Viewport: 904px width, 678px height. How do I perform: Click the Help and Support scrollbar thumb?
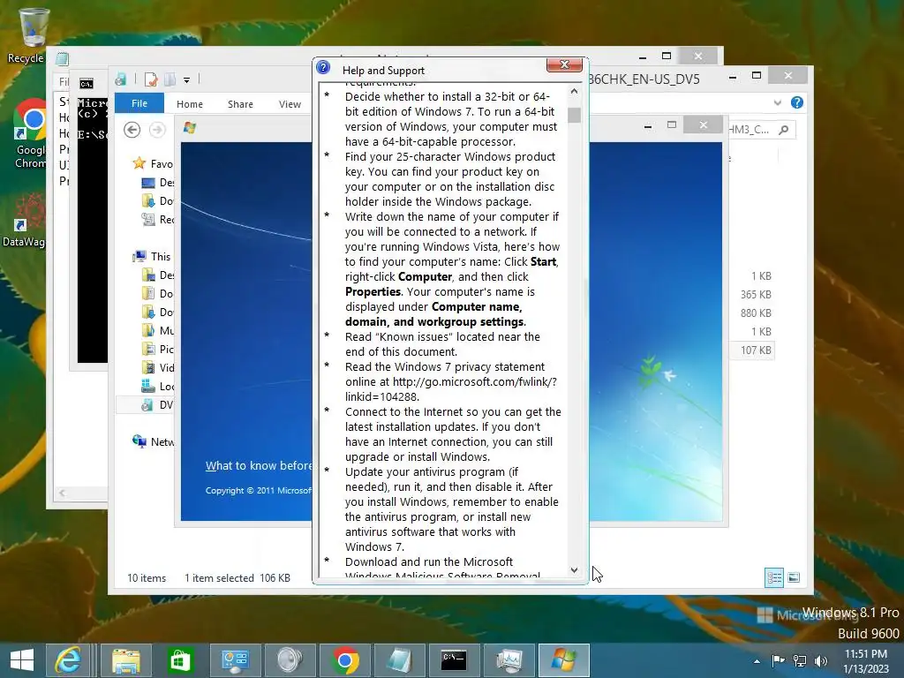tap(574, 115)
